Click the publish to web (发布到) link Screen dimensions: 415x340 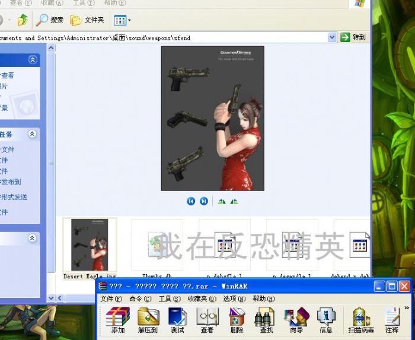(11, 182)
